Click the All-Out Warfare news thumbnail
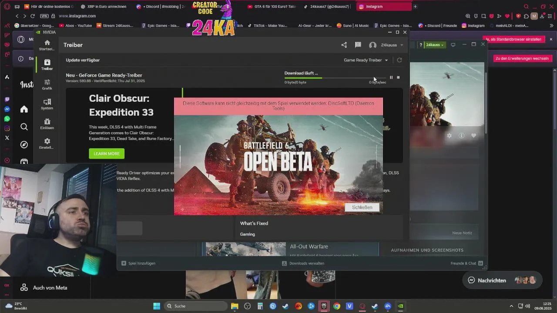The height and width of the screenshot is (313, 557). (246, 249)
